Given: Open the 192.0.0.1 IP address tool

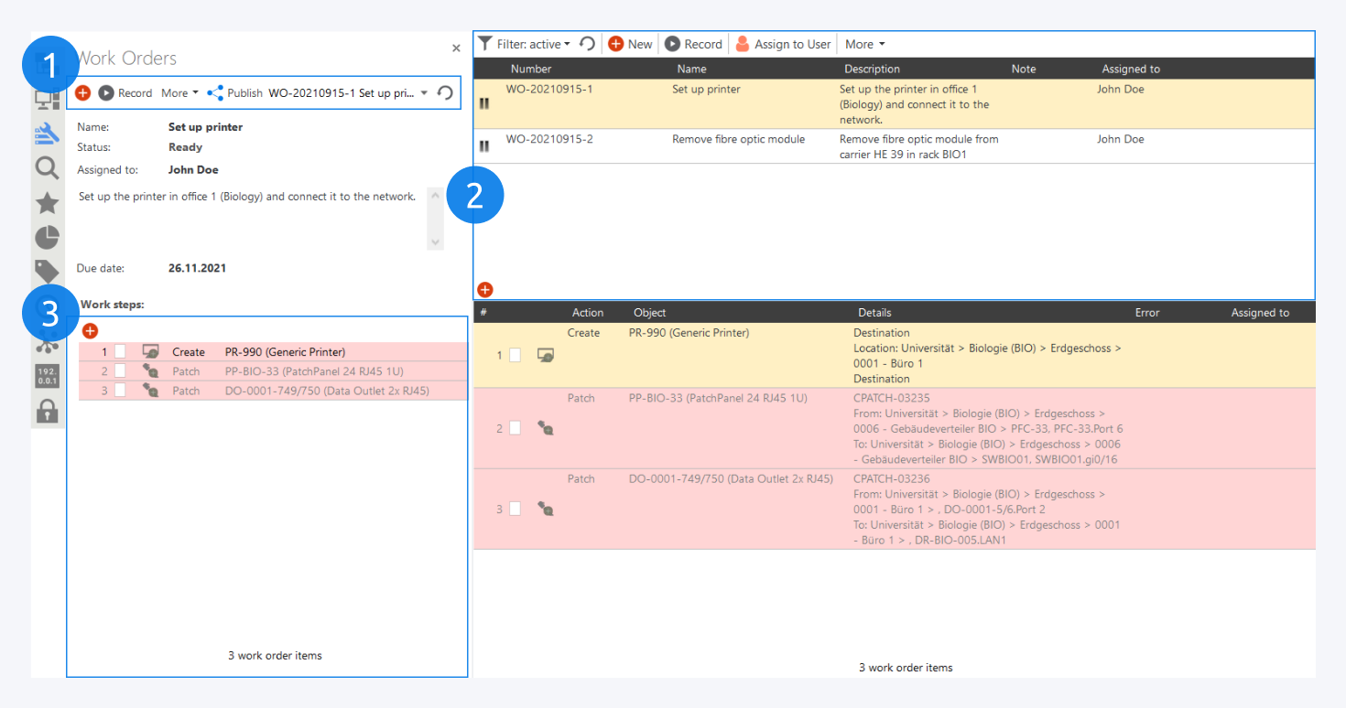Looking at the screenshot, I should tap(48, 376).
